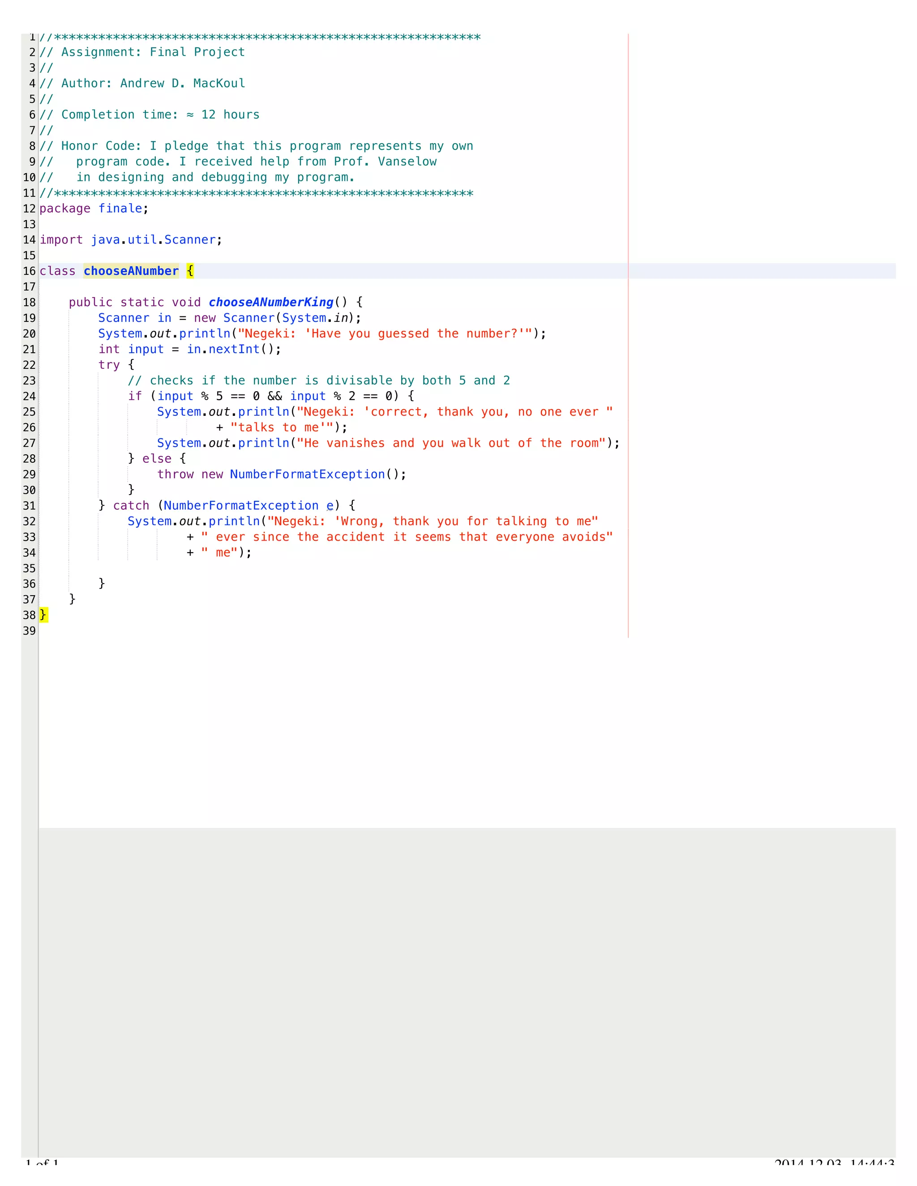This screenshot has height=1186, width=917.
Task: Click the class name chooseANumber
Action: point(131,271)
